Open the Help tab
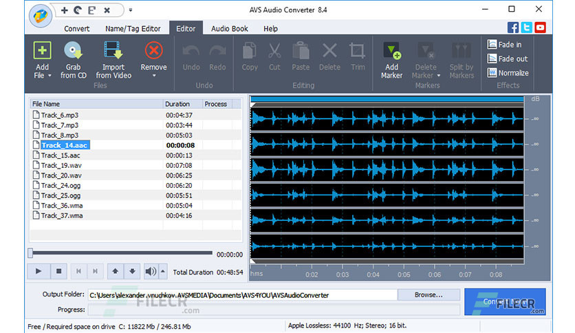This screenshot has height=333, width=575. [270, 29]
